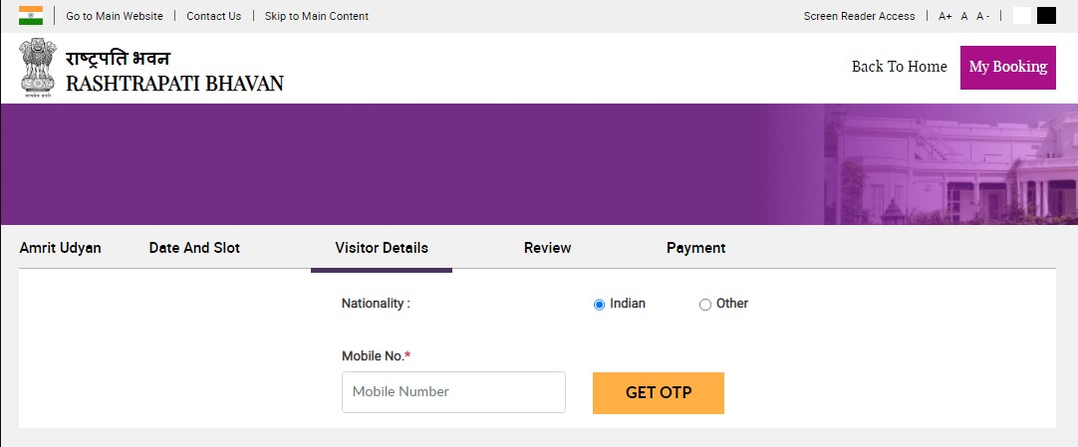
Task: Click the Back To Home link
Action: point(900,67)
